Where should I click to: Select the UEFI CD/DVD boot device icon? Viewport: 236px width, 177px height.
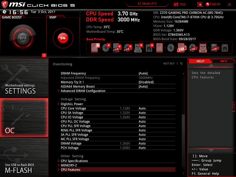[106, 48]
